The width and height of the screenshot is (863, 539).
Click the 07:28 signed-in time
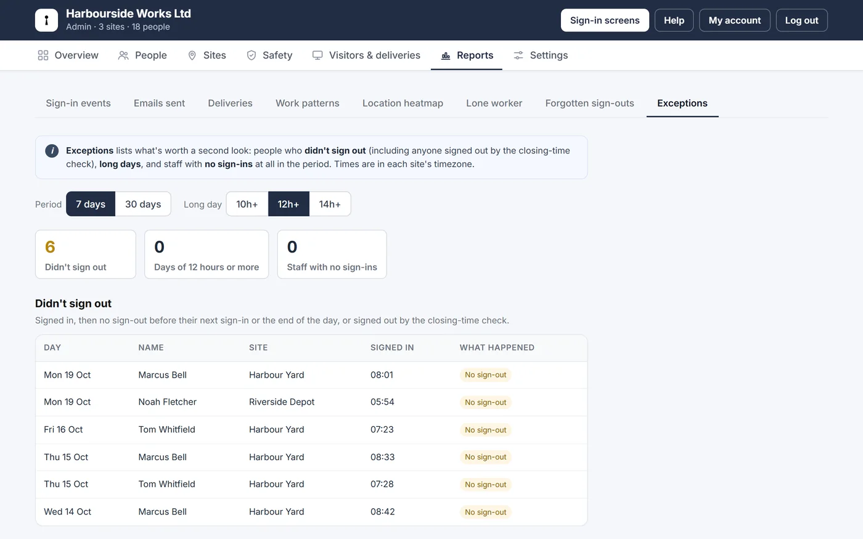click(x=382, y=484)
